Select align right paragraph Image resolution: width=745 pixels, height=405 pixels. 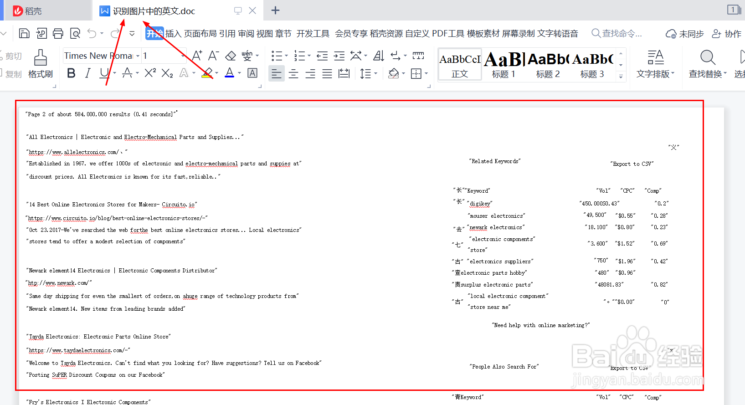[310, 73]
